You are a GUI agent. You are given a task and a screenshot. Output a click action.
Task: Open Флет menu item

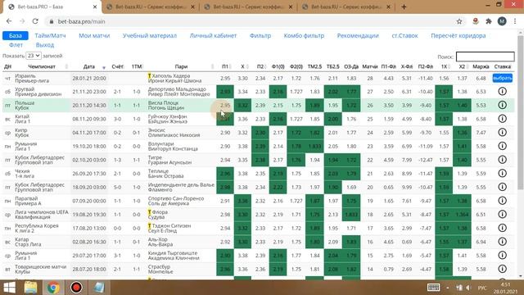16,45
